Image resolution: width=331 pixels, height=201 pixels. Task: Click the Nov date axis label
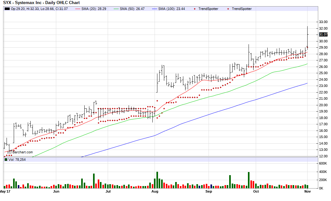click(x=307, y=192)
